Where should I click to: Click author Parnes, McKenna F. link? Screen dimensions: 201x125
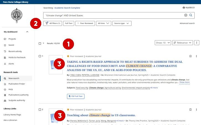[x=79, y=121]
